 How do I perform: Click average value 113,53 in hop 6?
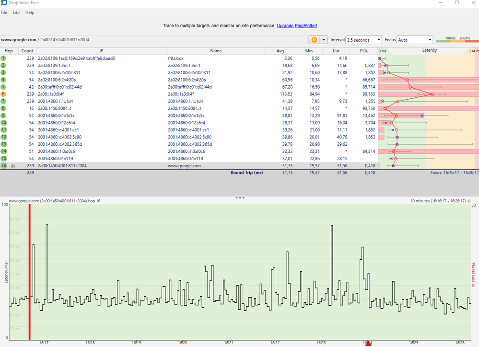click(286, 94)
